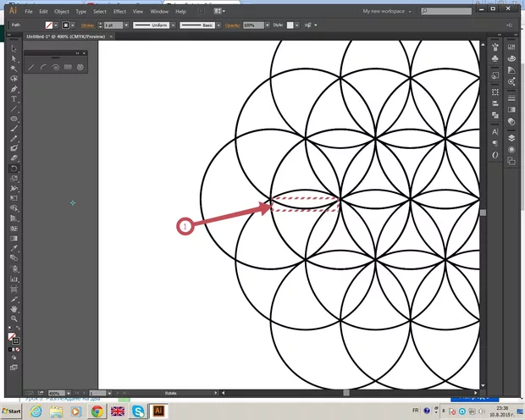This screenshot has height=420, width=525.
Task: Click the Opacity link in control bar
Action: point(232,26)
